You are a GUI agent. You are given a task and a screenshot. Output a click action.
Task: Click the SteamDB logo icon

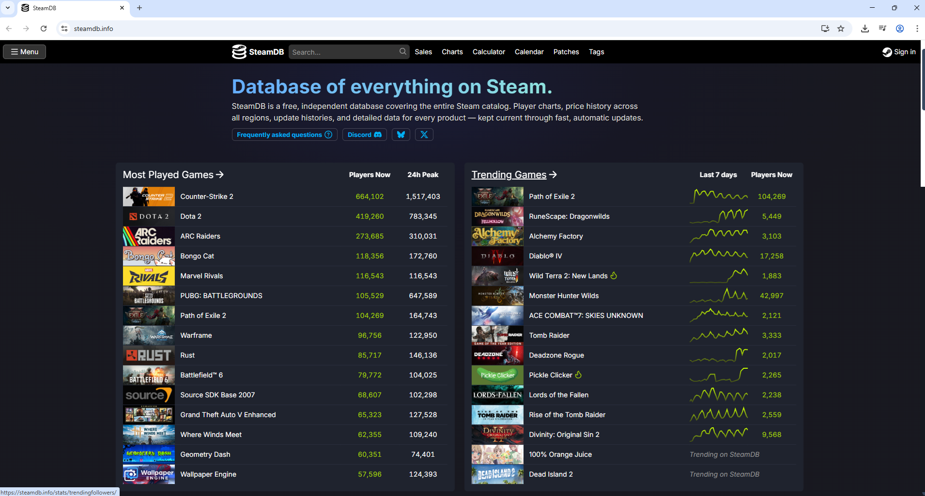[239, 52]
